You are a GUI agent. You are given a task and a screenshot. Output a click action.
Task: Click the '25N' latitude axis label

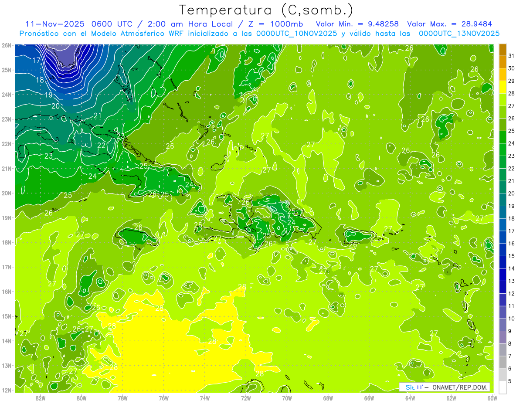(x=6, y=70)
